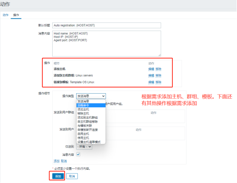Select 移除主机 option

pos(91,113)
